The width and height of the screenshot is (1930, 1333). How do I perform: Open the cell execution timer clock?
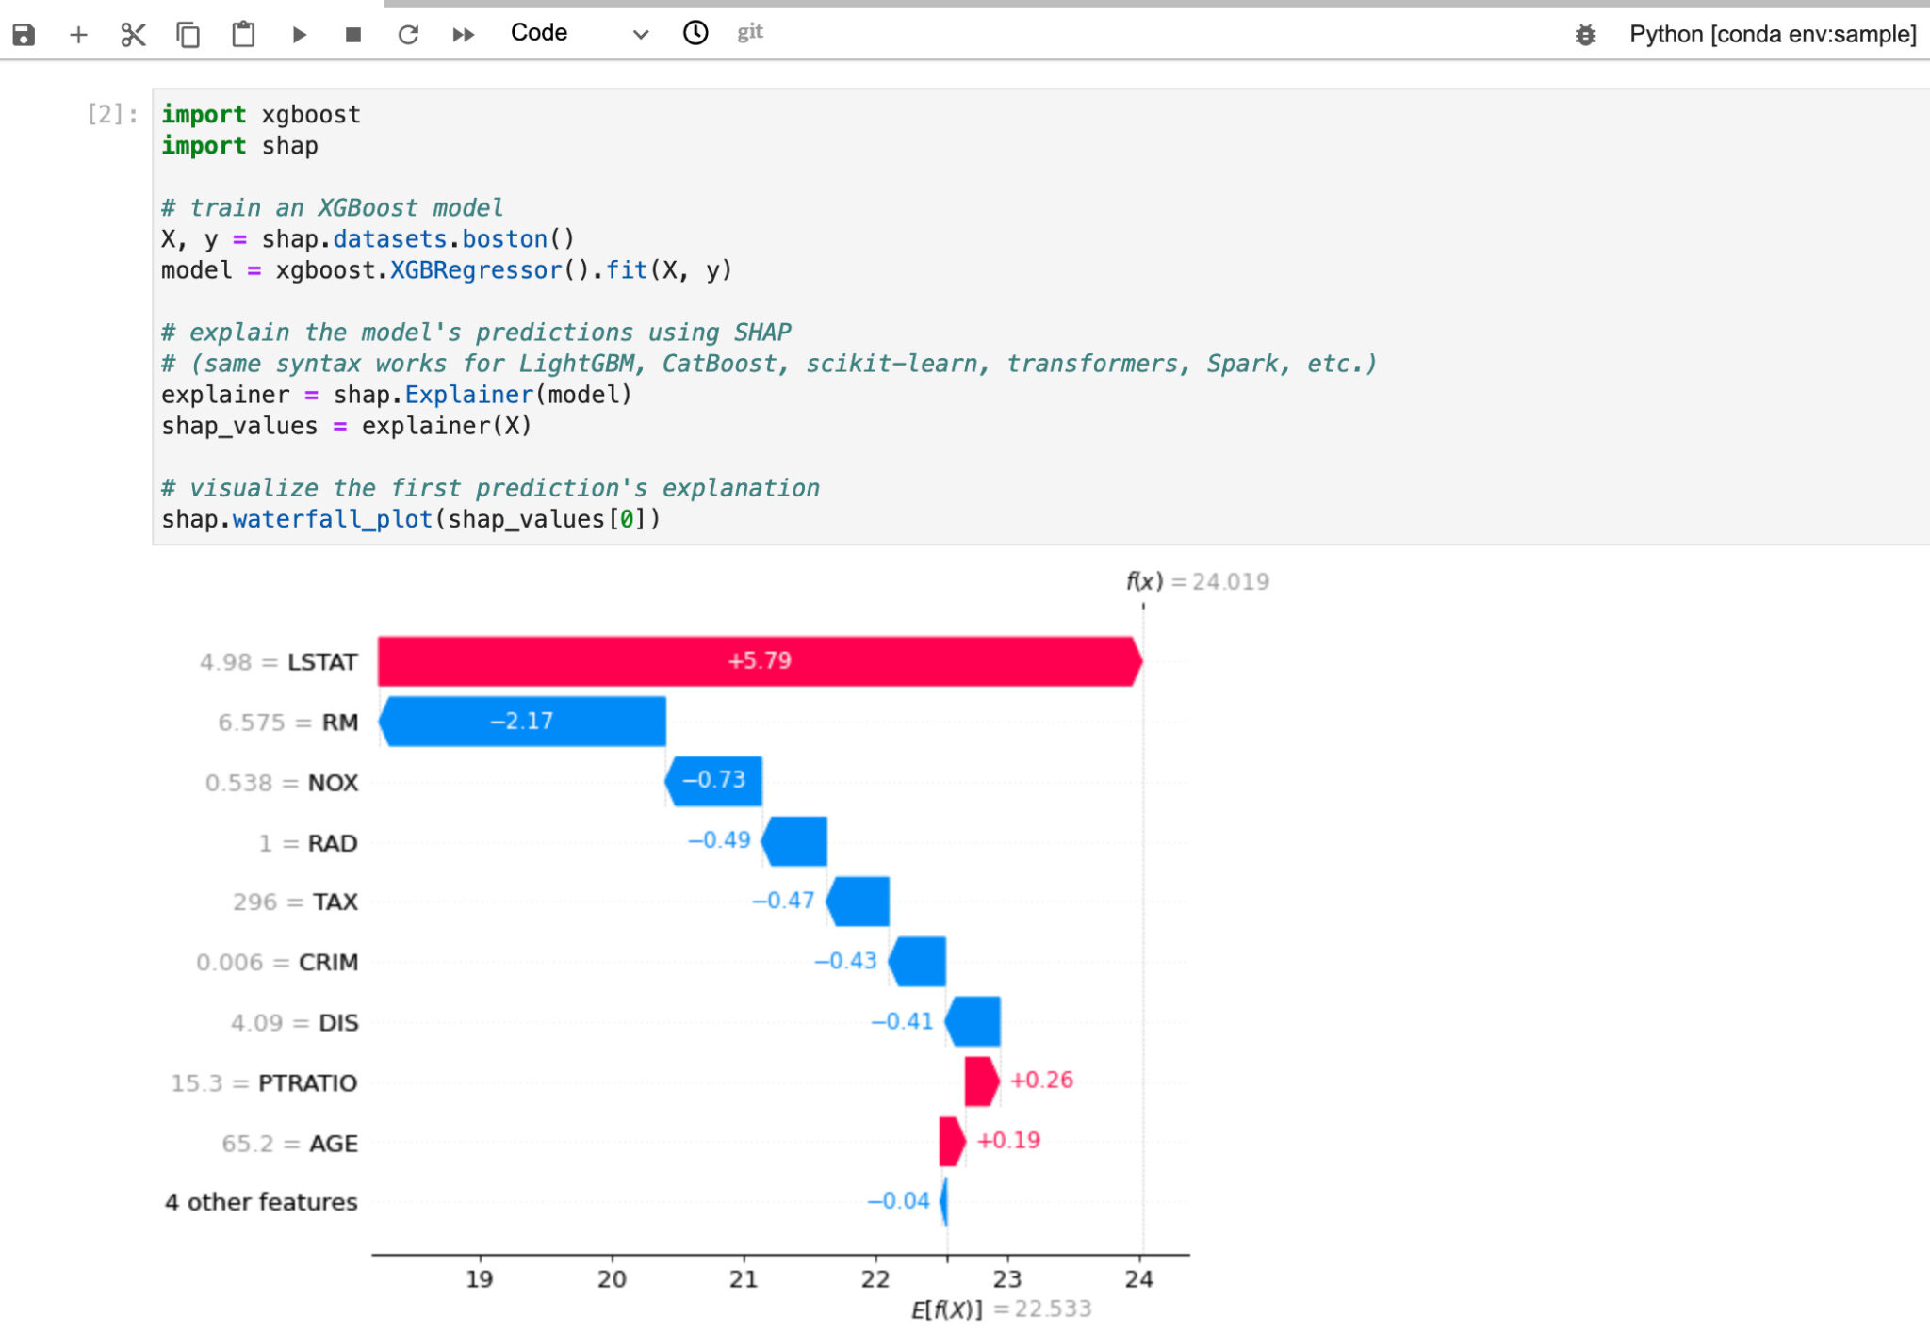[x=695, y=33]
